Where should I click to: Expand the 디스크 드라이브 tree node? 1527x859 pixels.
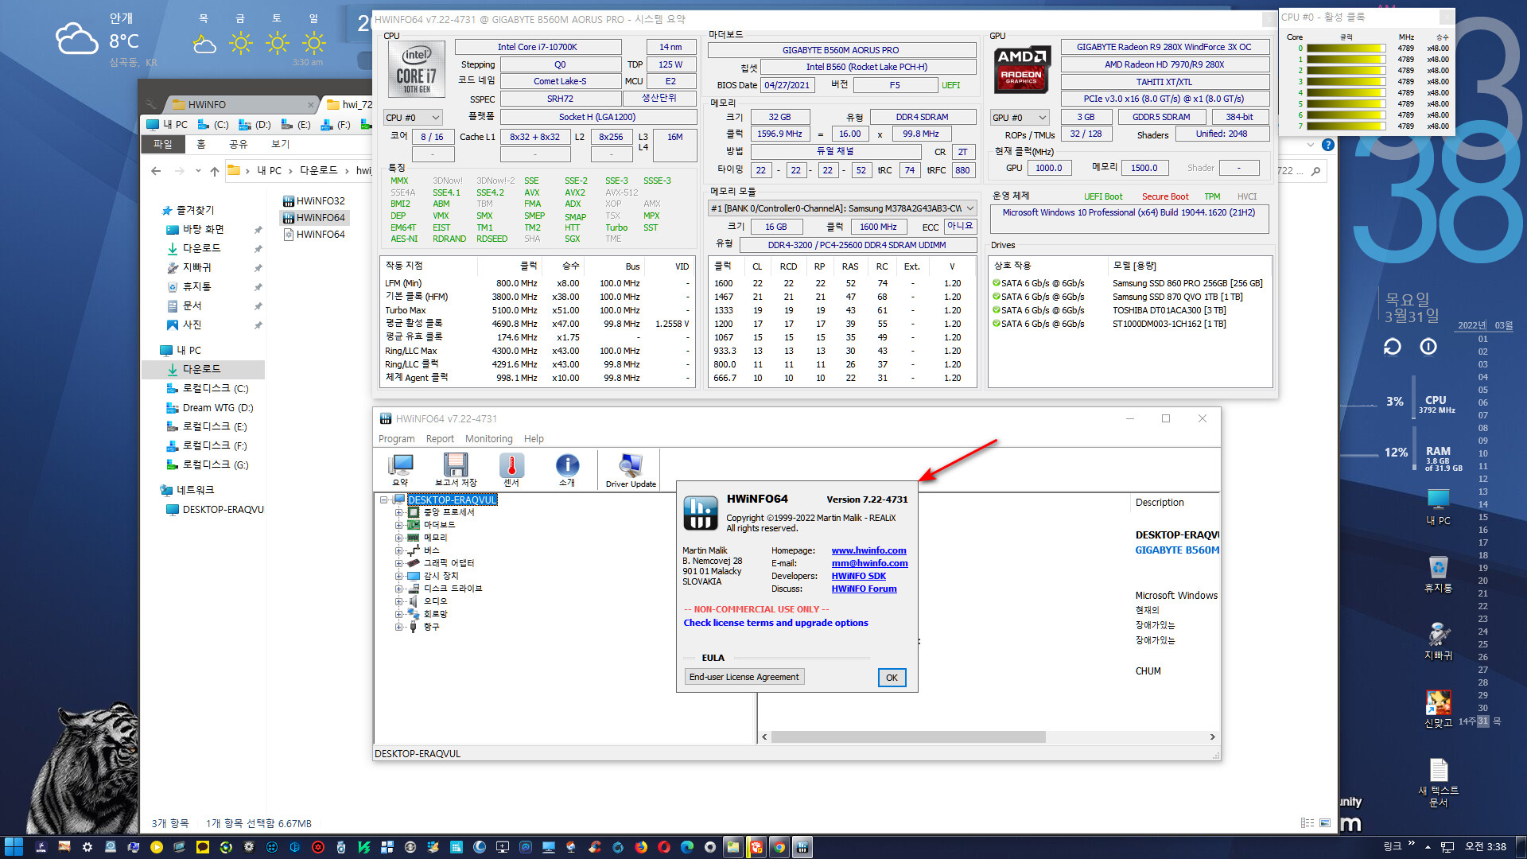point(398,589)
